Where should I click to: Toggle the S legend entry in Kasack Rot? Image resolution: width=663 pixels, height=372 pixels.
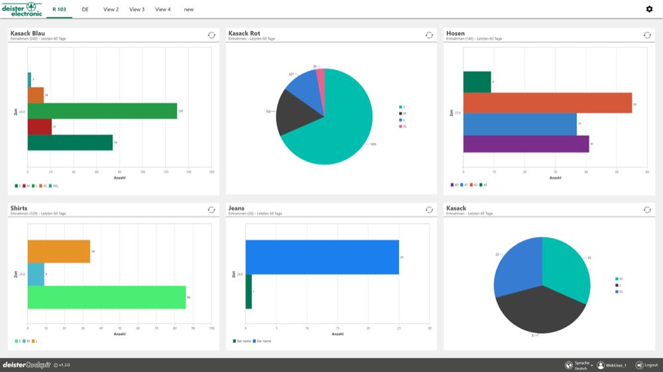(402, 107)
